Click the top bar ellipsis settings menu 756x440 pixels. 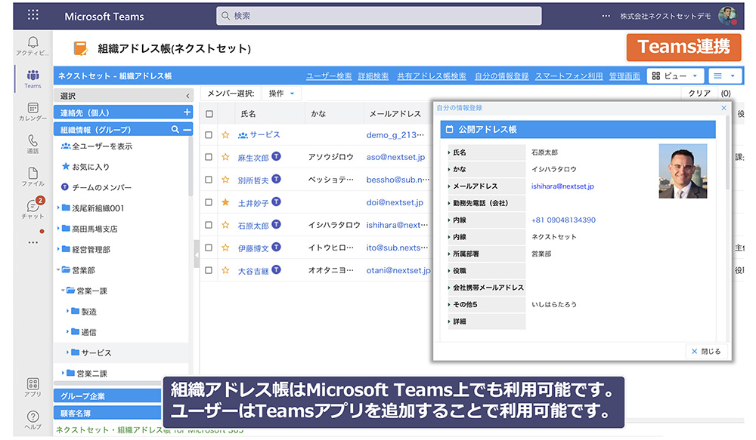click(x=606, y=16)
